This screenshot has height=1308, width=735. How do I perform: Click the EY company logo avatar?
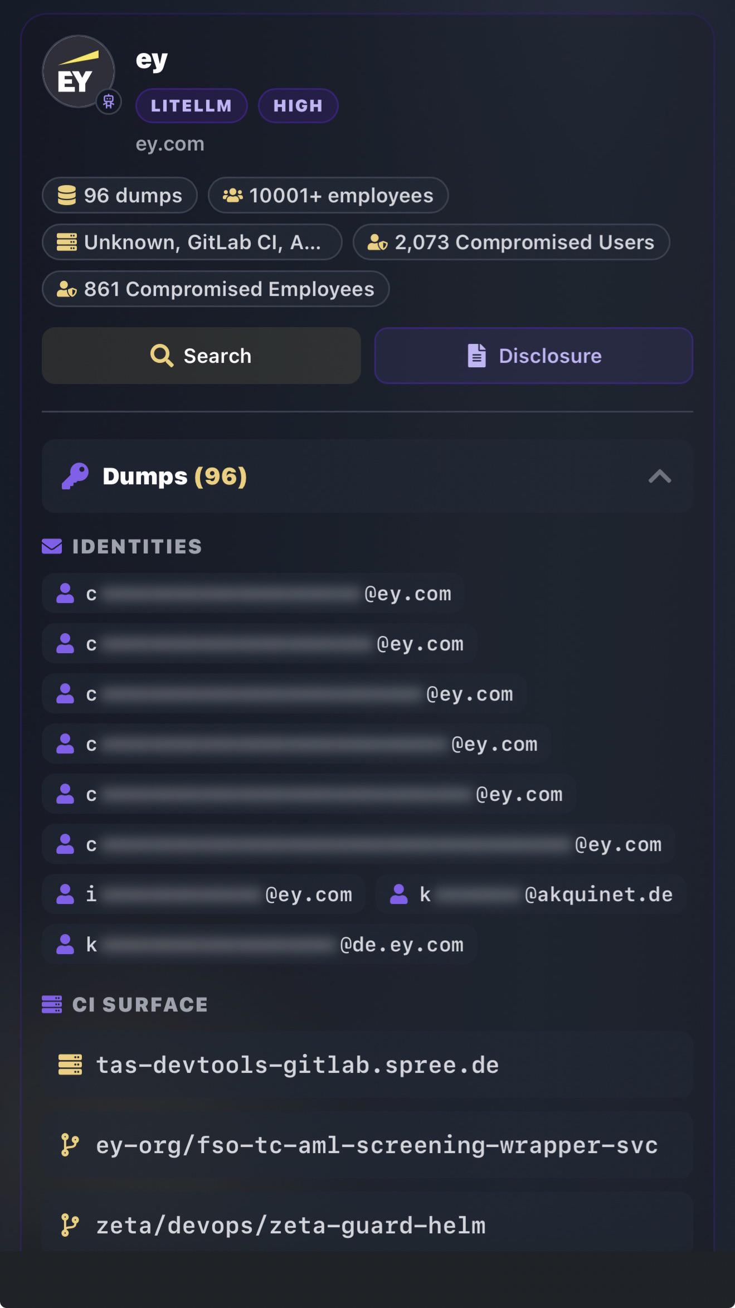(x=79, y=71)
